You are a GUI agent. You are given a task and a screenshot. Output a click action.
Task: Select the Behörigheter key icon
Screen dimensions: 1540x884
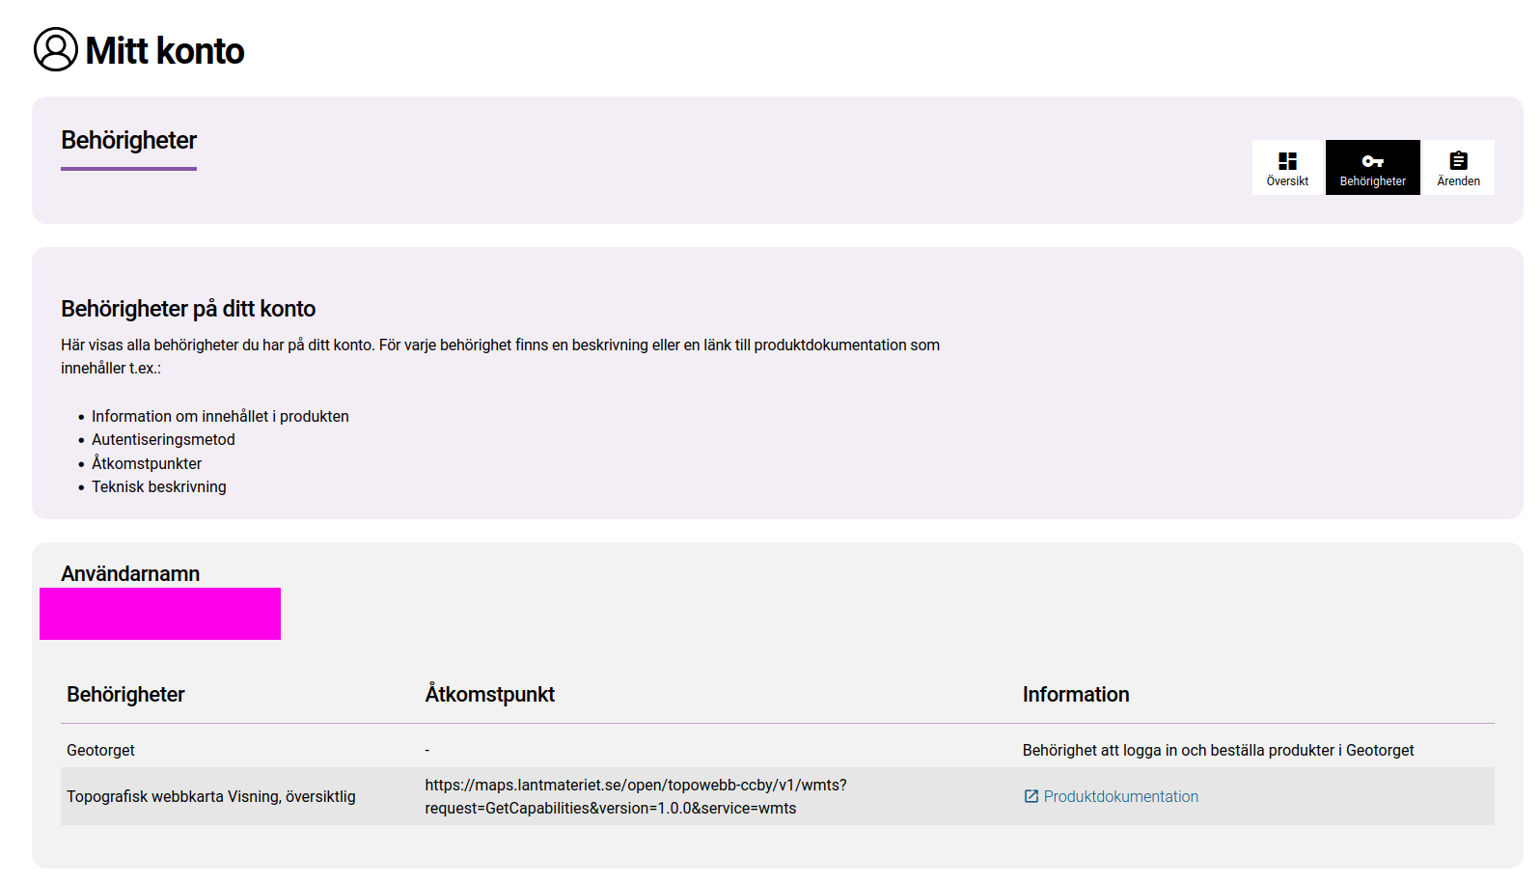pos(1372,161)
